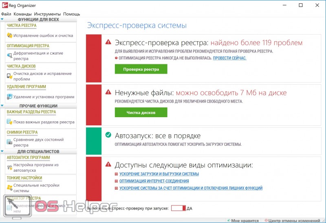Image resolution: width=326 pixels, height=223 pixels.
Task: Click warning triangle icon of Ненужные файлы
Action: 108,92
